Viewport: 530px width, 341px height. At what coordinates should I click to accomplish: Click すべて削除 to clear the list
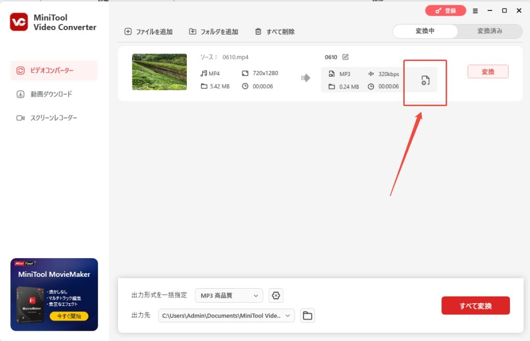(x=275, y=32)
